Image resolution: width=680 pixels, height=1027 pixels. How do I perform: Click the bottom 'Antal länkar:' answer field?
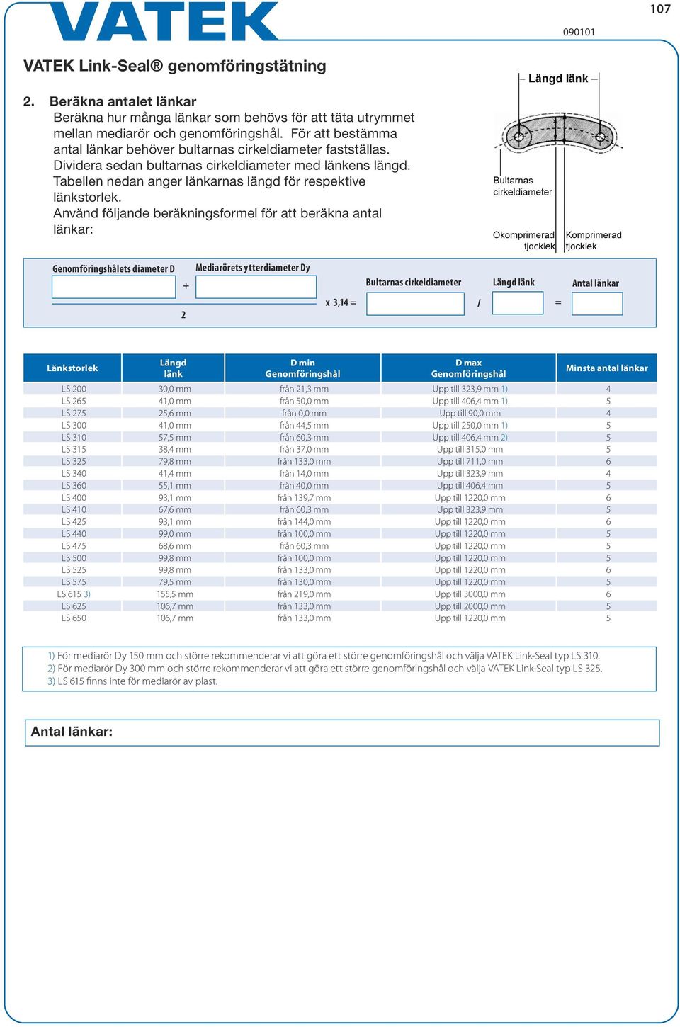click(x=342, y=732)
